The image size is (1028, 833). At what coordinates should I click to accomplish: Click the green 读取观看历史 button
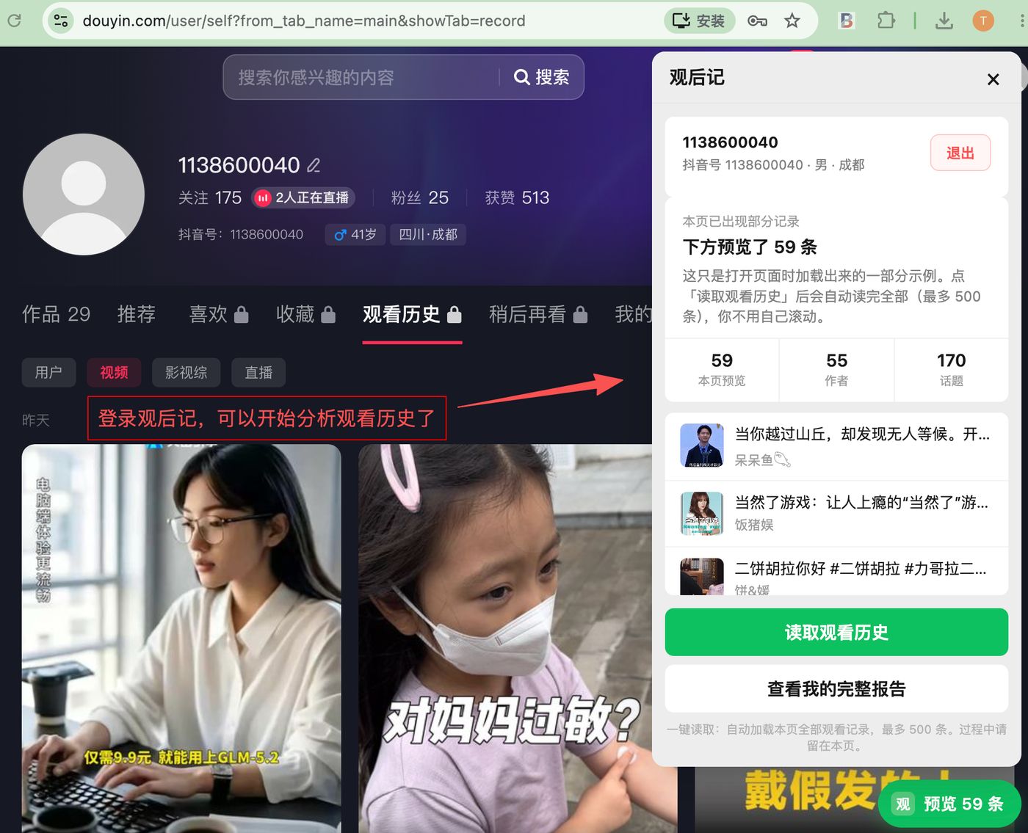(836, 632)
